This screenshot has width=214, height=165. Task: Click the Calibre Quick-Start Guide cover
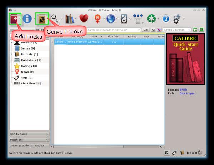[x=185, y=59]
